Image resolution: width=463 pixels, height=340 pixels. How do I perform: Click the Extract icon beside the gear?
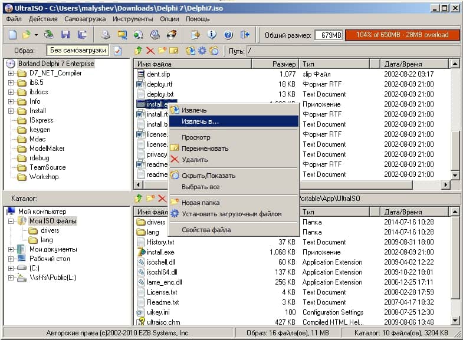point(190,51)
